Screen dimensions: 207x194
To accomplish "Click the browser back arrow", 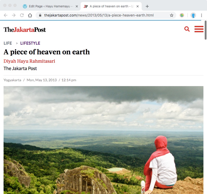I will pyautogui.click(x=6, y=15).
